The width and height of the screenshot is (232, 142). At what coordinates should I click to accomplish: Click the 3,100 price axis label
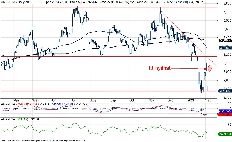pyautogui.click(x=227, y=63)
